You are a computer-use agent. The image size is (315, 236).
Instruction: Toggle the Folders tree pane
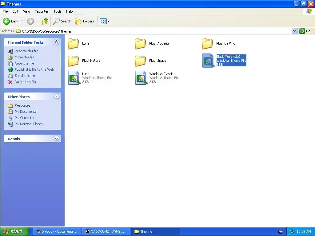point(85,21)
